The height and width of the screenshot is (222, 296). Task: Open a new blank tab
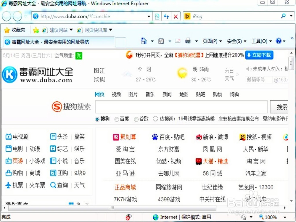(120, 42)
